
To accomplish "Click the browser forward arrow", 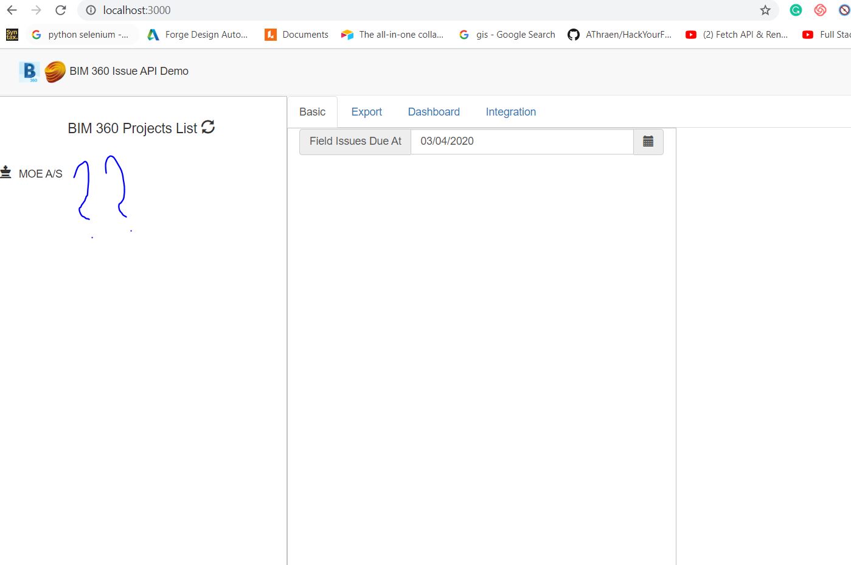I will pos(36,10).
